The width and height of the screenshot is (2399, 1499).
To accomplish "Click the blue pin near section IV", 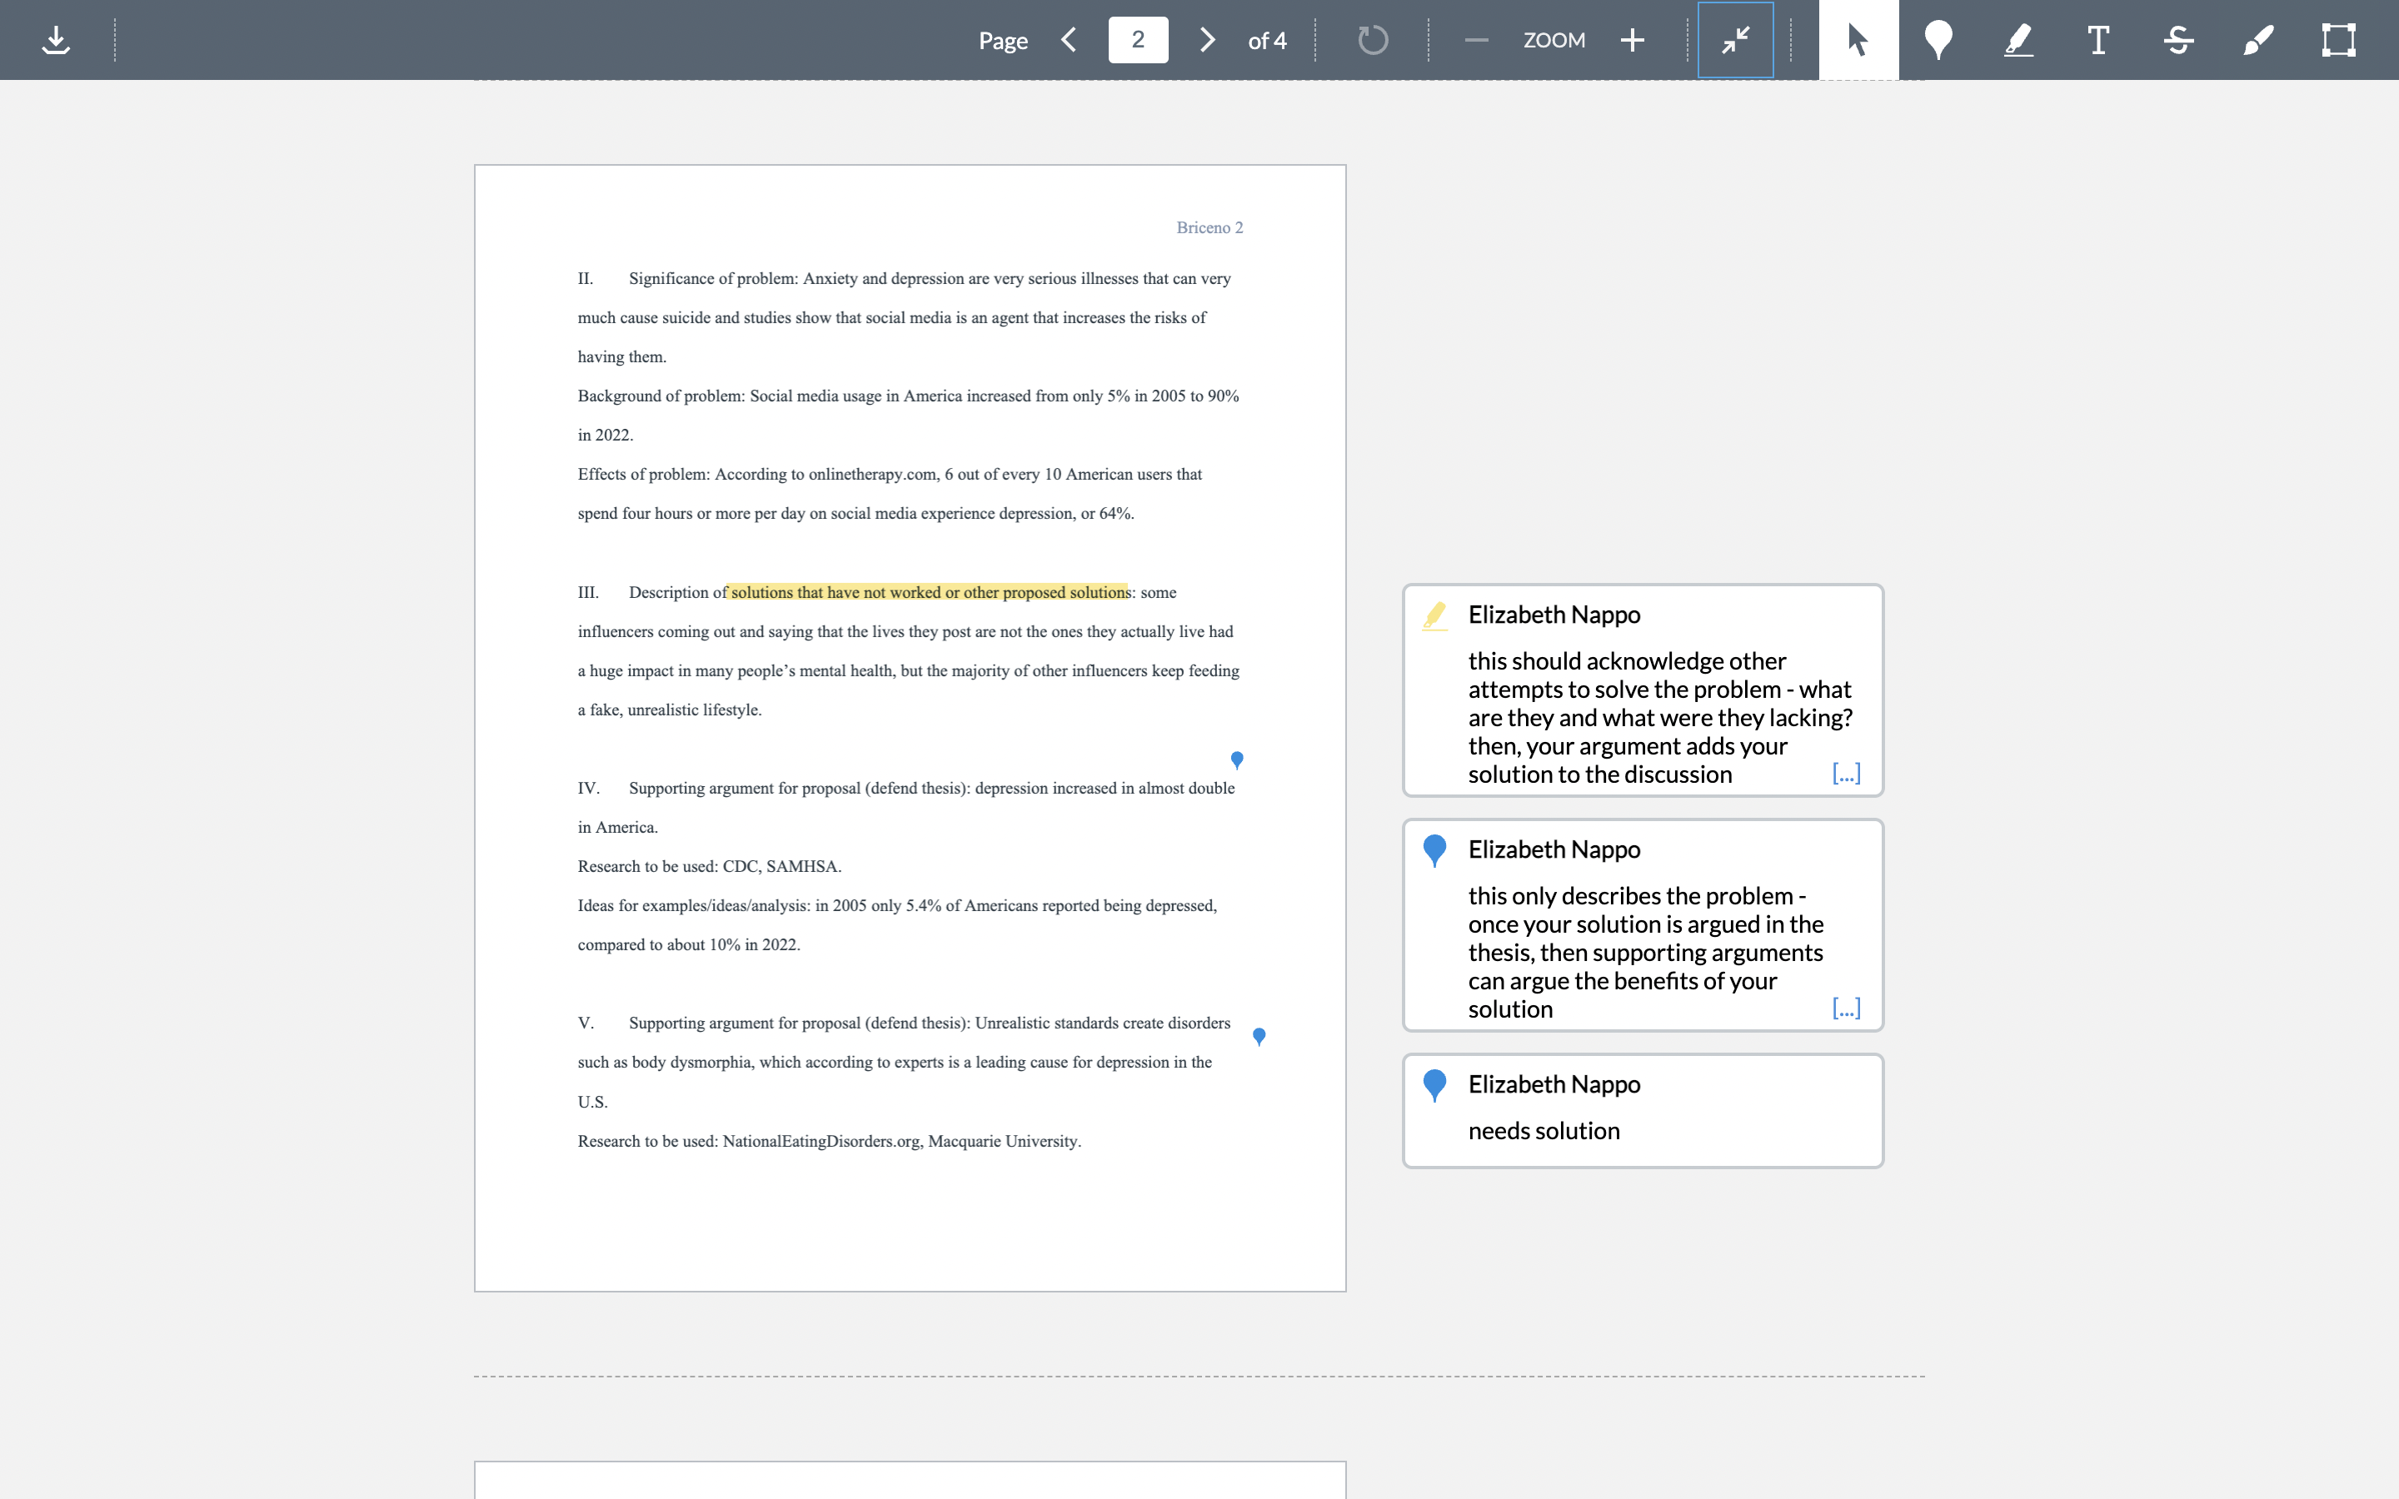I will 1236,759.
